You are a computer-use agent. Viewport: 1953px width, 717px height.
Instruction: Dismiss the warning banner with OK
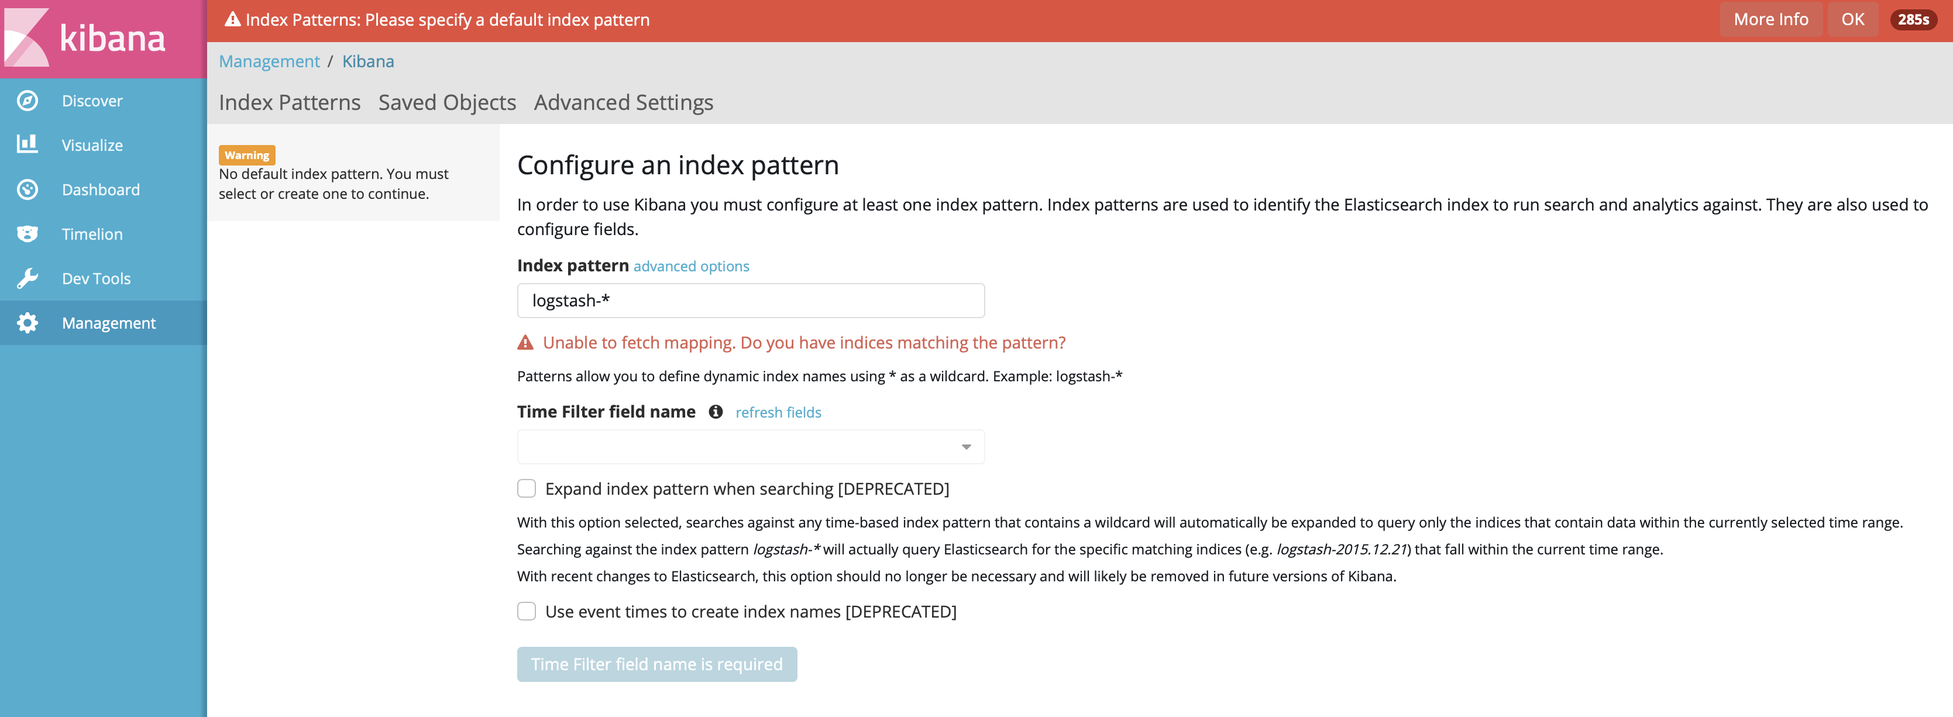(x=1852, y=20)
